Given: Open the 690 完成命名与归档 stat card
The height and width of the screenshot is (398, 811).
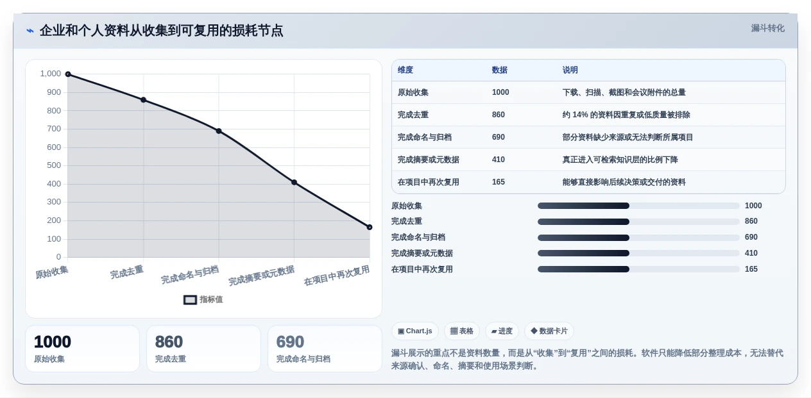Looking at the screenshot, I should point(325,349).
